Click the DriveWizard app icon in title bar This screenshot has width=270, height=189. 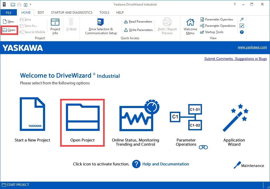[4, 5]
